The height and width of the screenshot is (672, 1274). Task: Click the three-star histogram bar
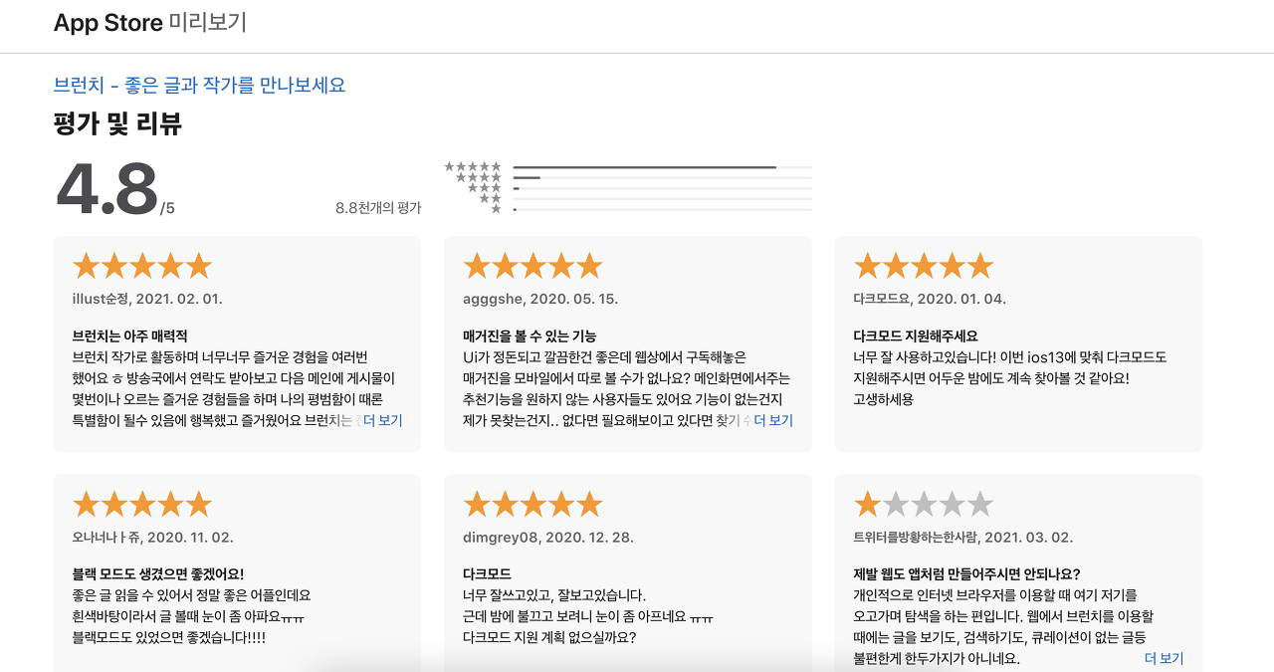pyautogui.click(x=662, y=188)
